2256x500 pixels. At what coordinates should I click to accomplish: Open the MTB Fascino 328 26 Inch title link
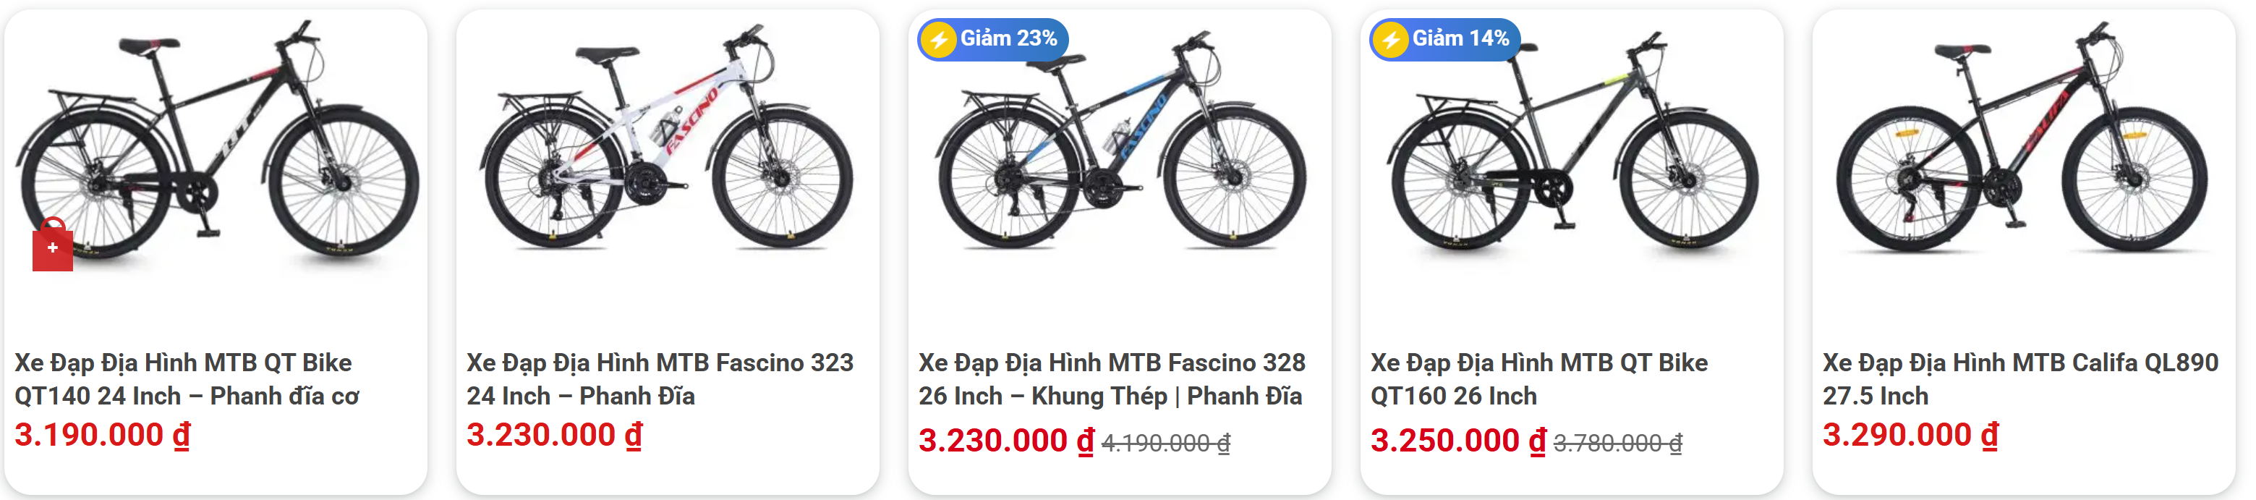tap(1111, 379)
